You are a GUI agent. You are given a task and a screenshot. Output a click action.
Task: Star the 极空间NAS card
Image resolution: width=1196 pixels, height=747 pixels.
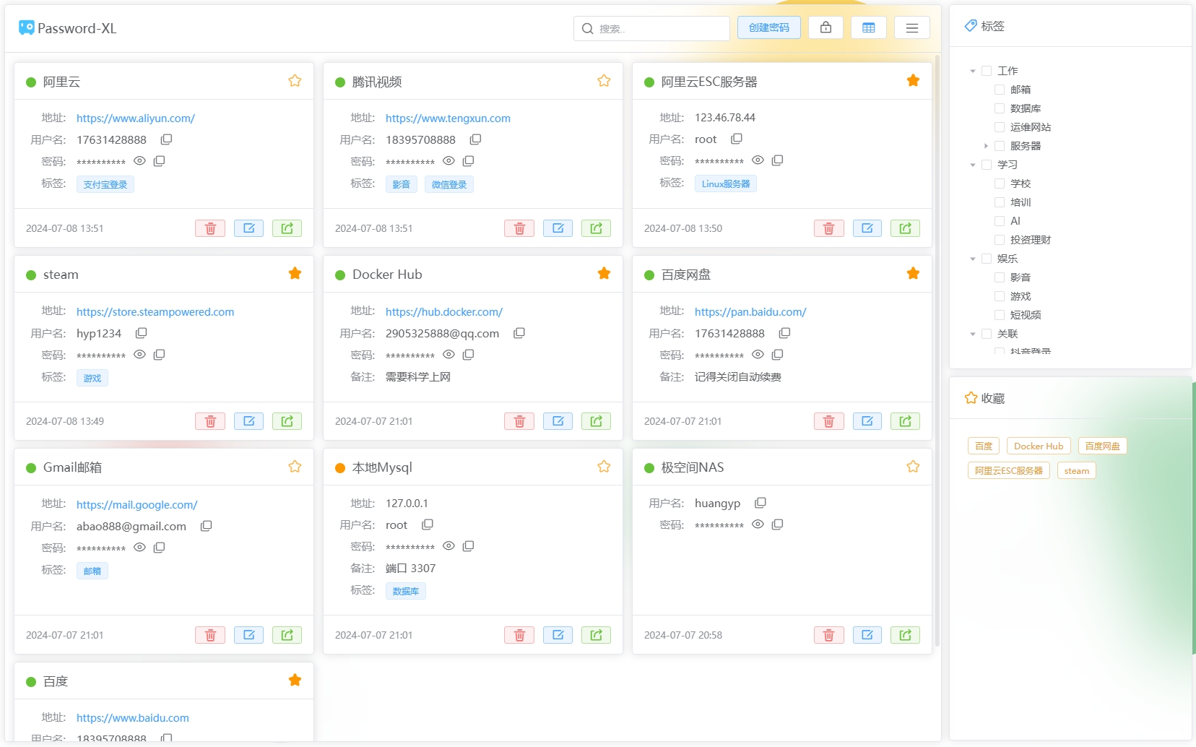(913, 467)
